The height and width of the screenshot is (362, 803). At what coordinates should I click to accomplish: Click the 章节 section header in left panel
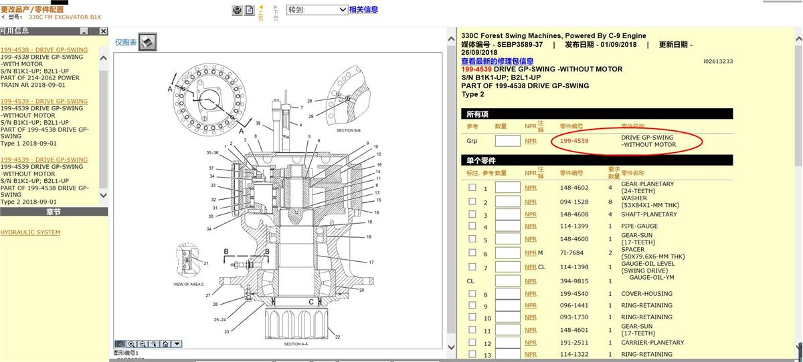(54, 212)
